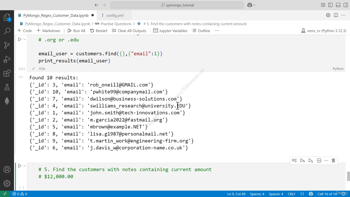Open the Manage gear in activity bar

[7, 183]
